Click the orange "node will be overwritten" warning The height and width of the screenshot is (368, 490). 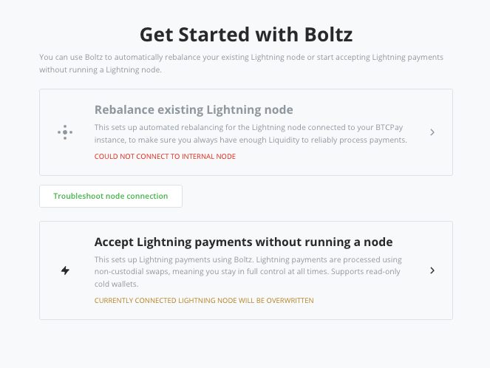[204, 301]
